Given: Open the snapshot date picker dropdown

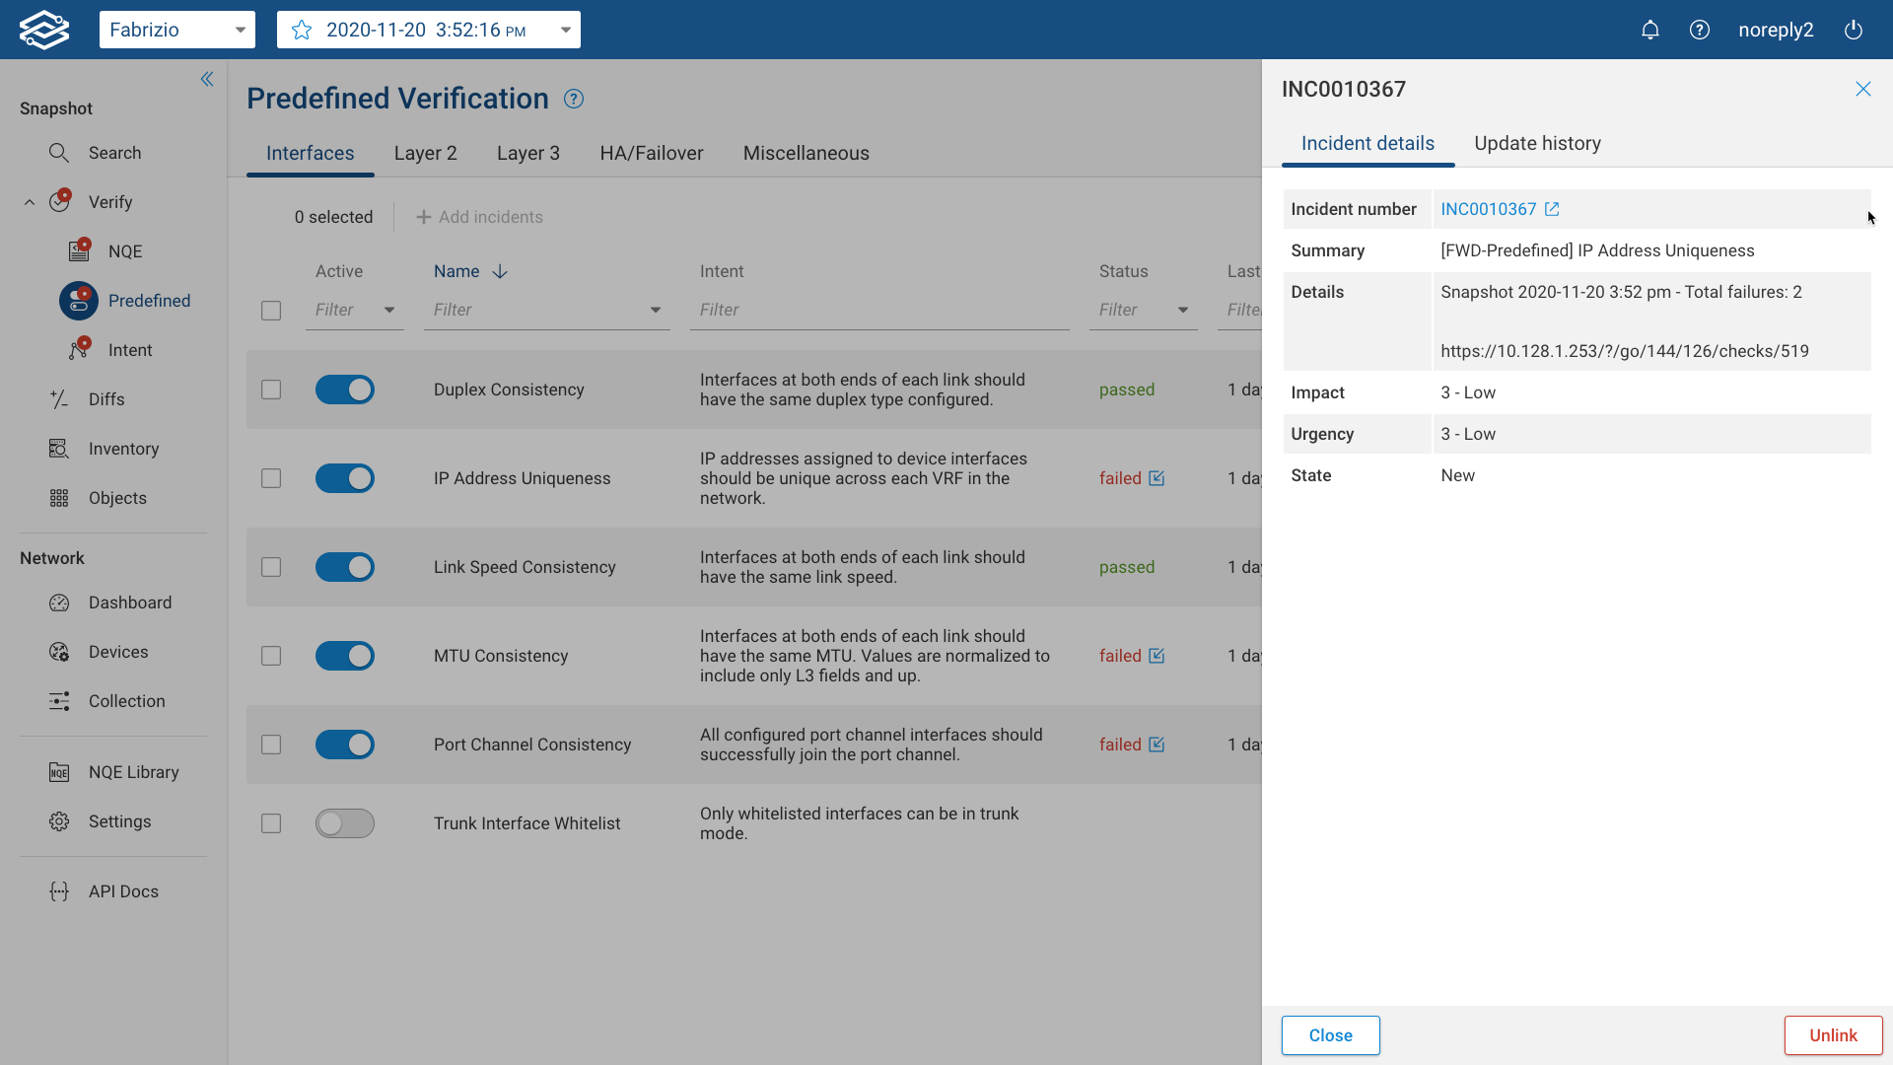Looking at the screenshot, I should [566, 30].
